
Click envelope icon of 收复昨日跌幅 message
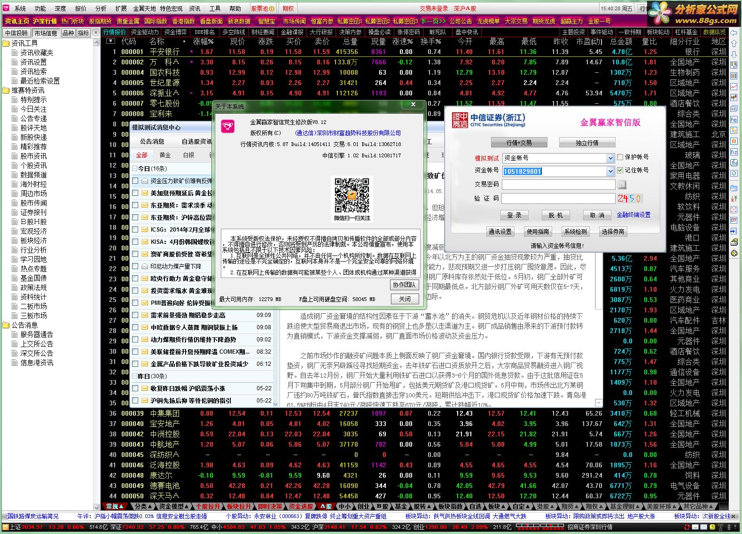145,388
